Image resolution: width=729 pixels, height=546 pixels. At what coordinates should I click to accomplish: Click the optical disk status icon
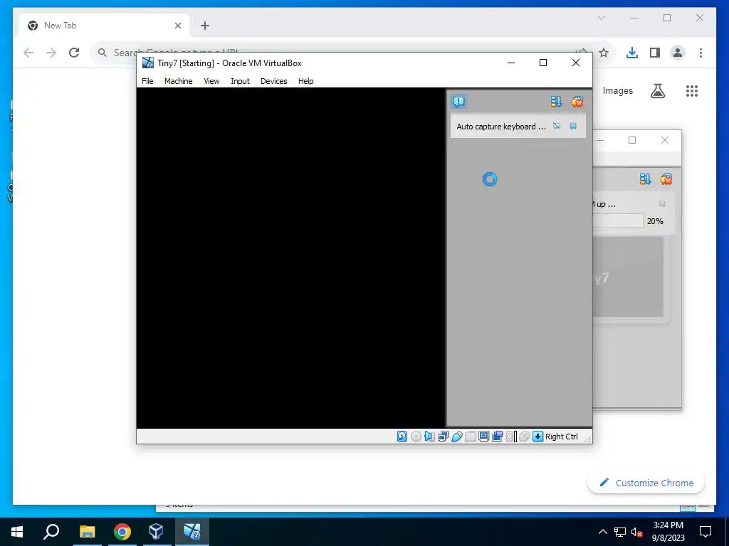[416, 437]
